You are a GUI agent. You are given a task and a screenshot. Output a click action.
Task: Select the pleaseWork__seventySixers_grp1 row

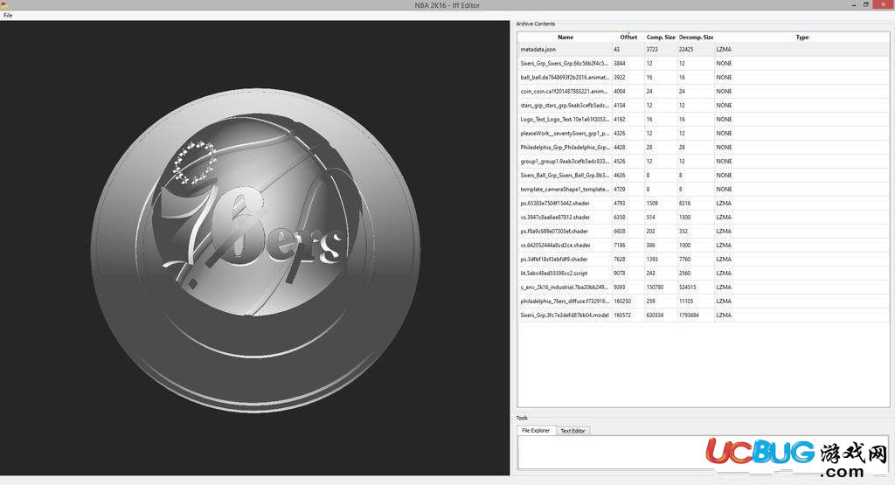[704, 134]
